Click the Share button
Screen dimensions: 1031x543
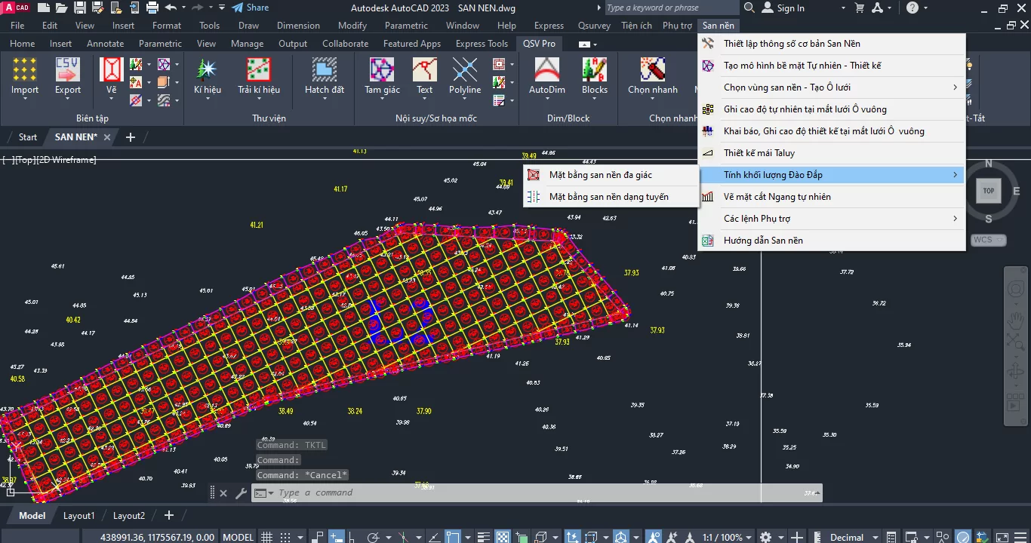pos(250,8)
